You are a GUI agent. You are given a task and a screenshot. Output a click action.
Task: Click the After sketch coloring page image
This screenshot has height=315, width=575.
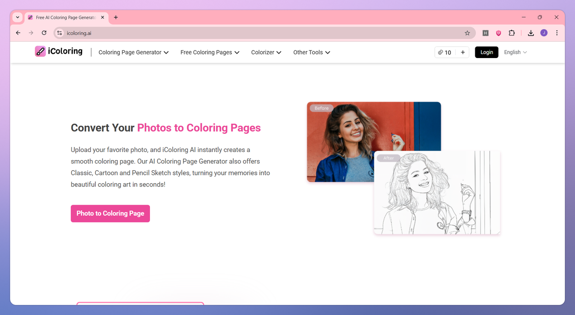[x=437, y=193]
